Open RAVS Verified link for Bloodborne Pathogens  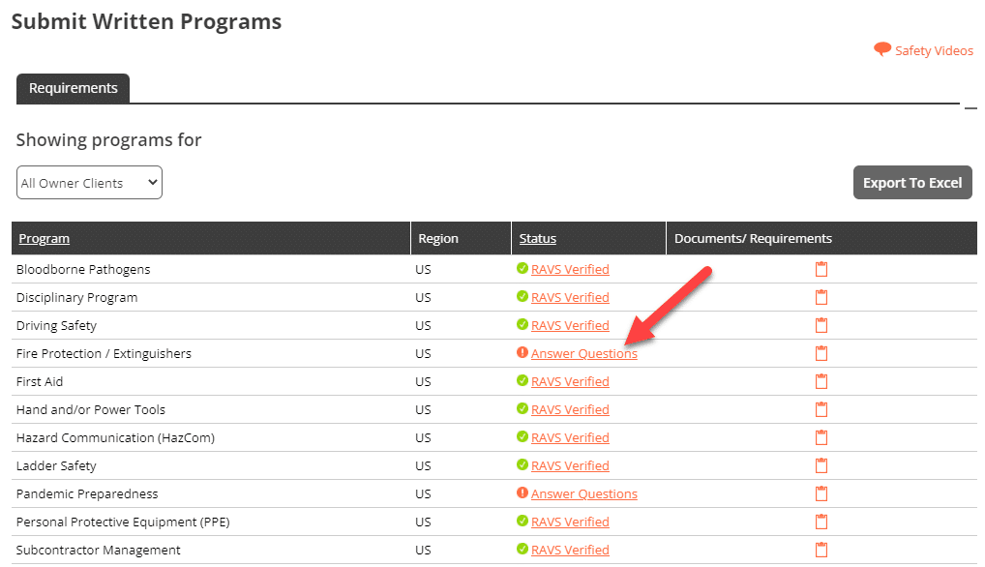571,269
